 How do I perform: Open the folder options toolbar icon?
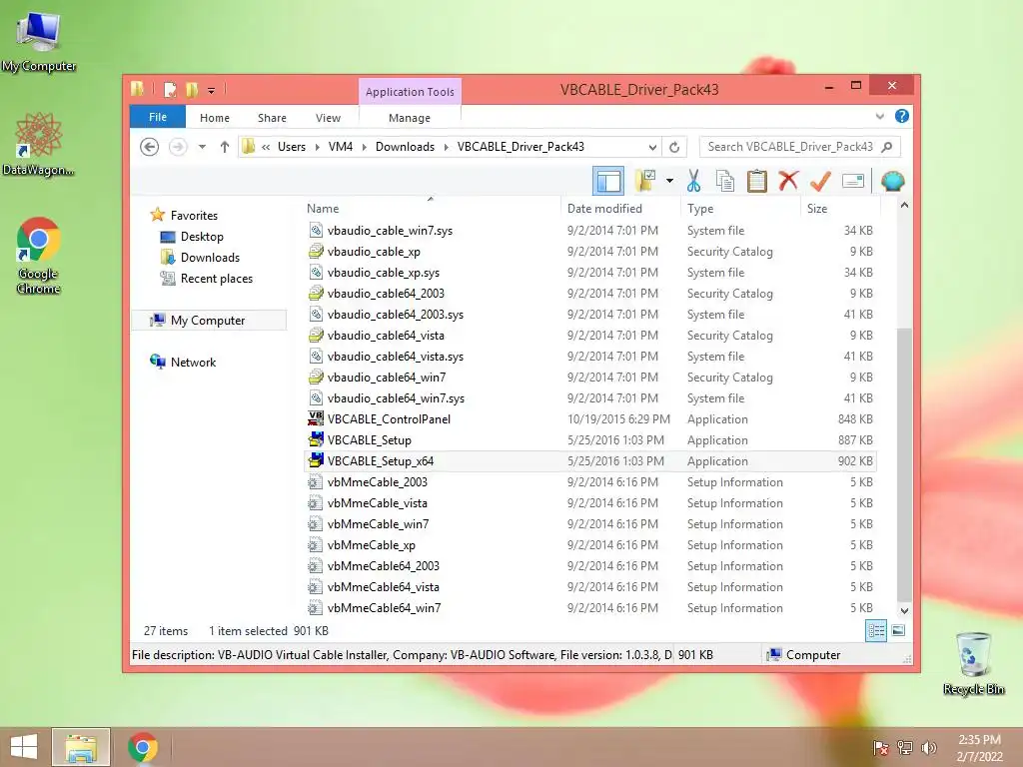[x=646, y=181]
